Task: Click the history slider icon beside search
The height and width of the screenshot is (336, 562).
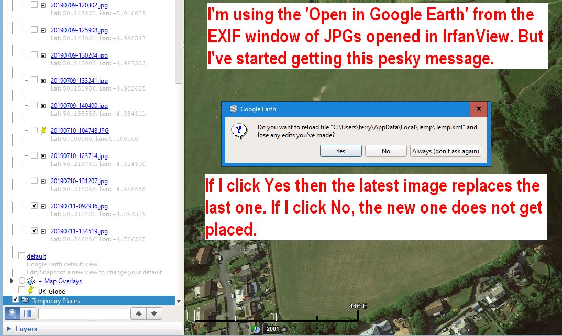Action: pyautogui.click(x=27, y=312)
